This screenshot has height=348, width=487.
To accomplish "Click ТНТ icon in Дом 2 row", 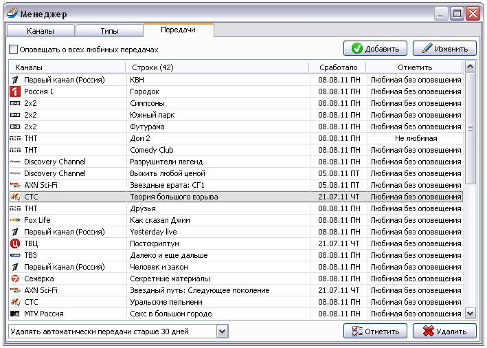I will tap(15, 138).
